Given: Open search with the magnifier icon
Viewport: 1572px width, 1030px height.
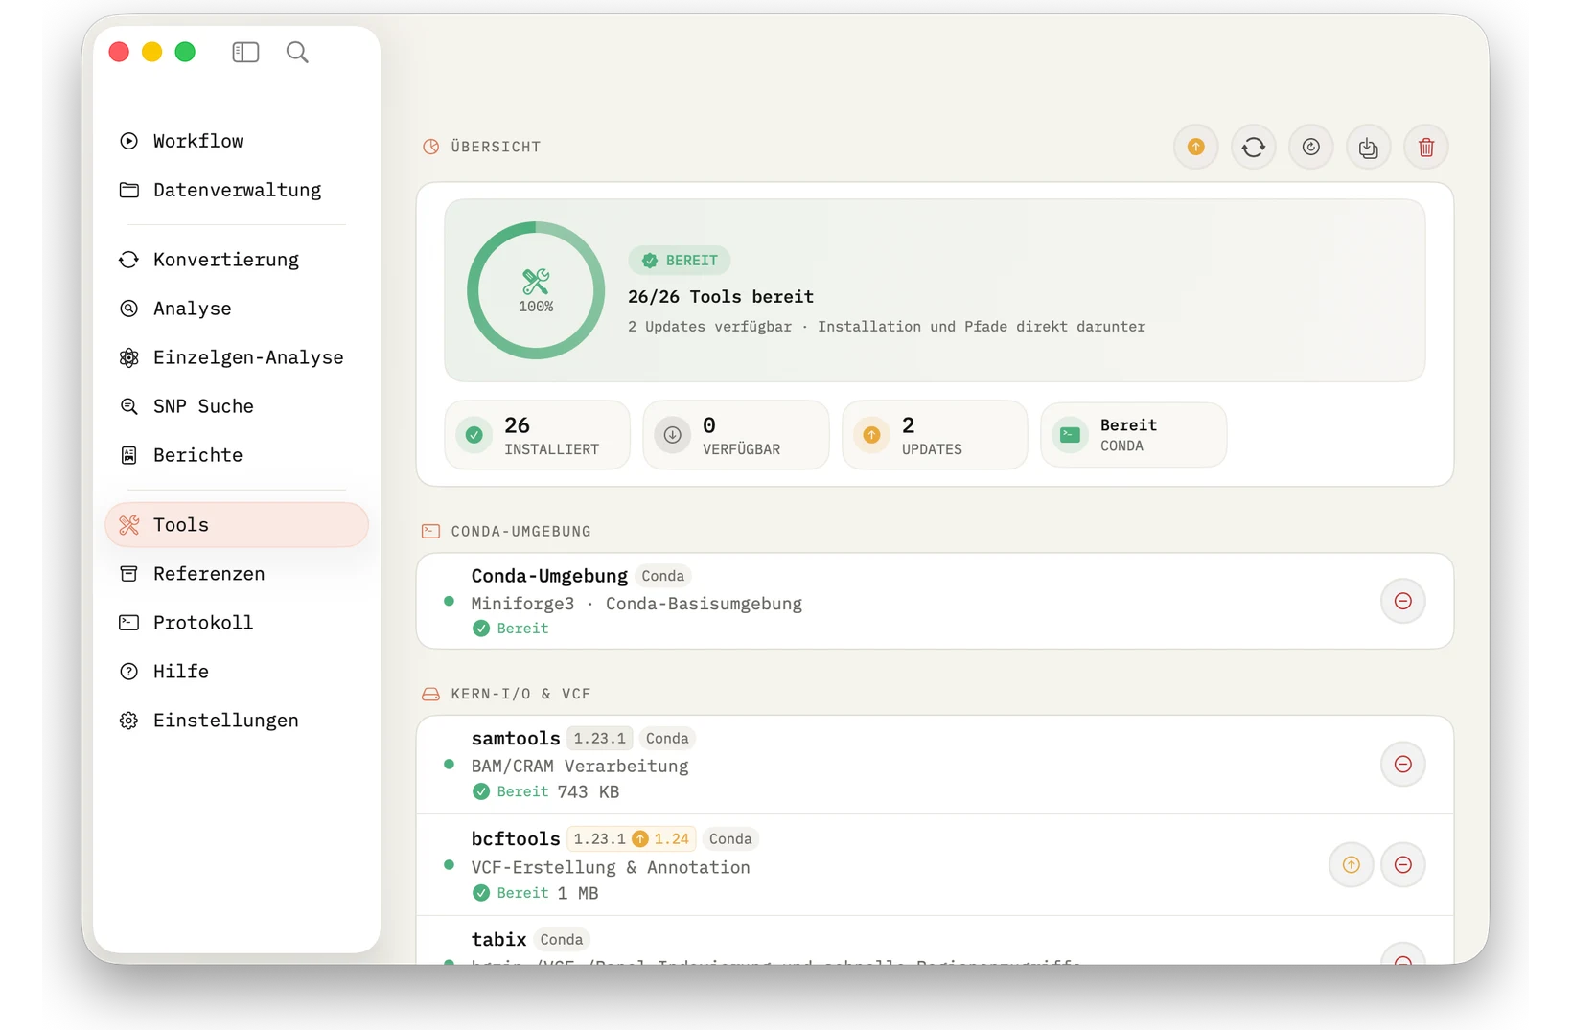Looking at the screenshot, I should pos(297,52).
